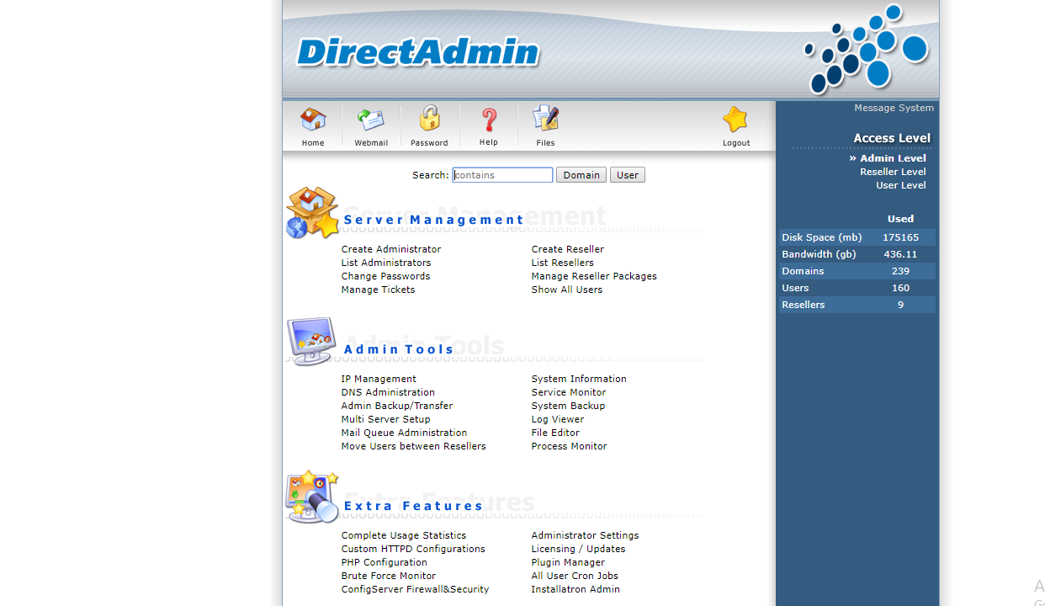This screenshot has width=1045, height=606.
Task: Click the Admin Tools monitor icon
Action: point(311,341)
